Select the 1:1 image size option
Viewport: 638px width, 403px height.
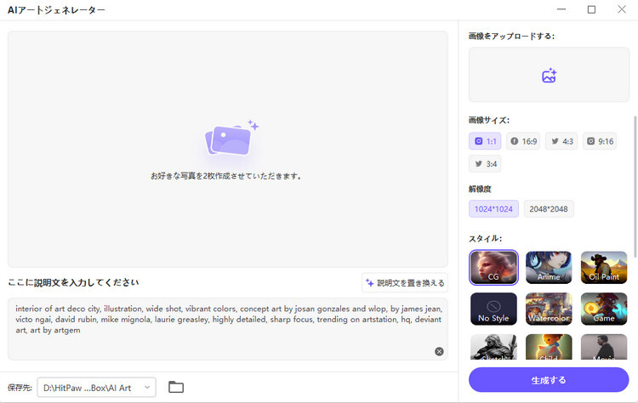pos(485,141)
